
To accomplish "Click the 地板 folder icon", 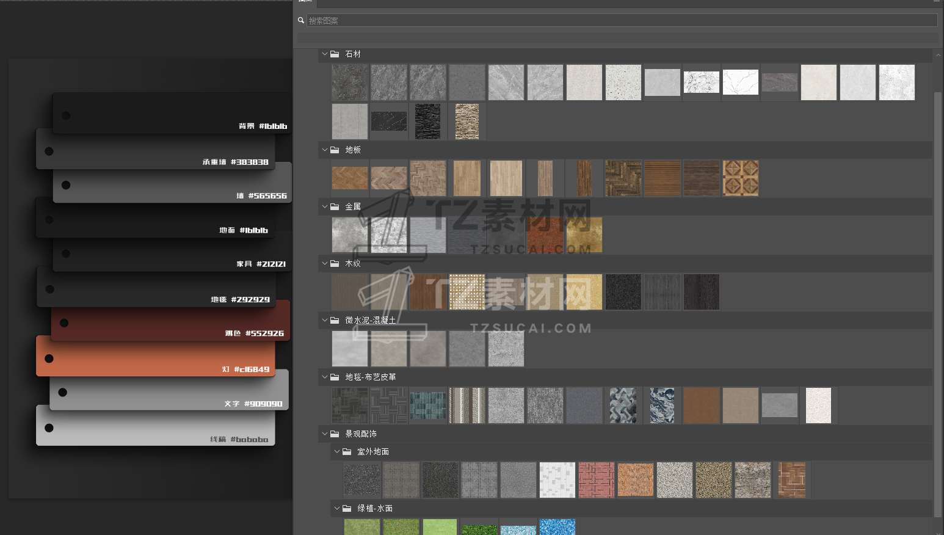I will [335, 150].
